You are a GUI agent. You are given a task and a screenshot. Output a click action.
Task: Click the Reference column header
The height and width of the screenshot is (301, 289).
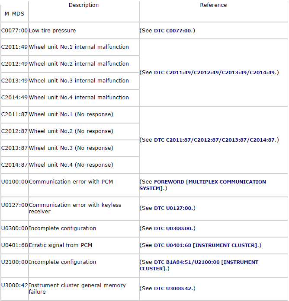coord(213,5)
